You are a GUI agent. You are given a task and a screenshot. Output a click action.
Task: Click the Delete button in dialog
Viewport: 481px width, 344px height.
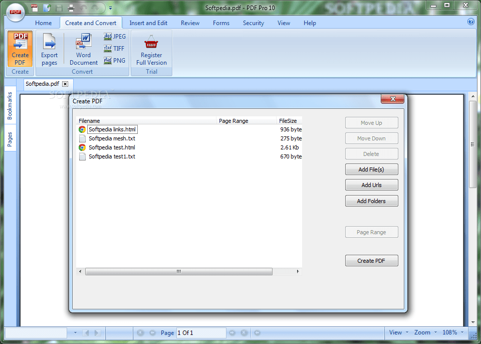(x=371, y=154)
